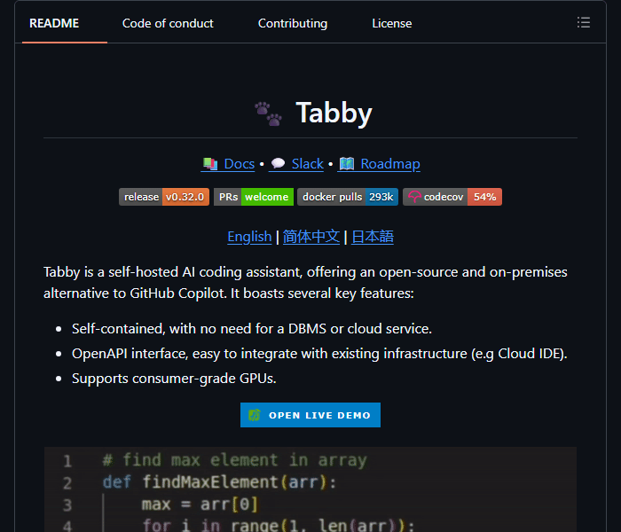Open the README outline menu icon
This screenshot has height=532, width=621.
(x=584, y=22)
